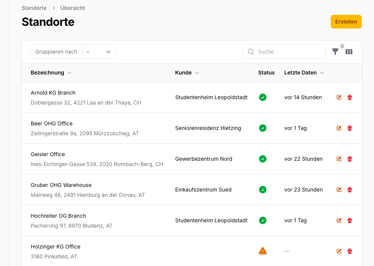
Task: Edit the Beer OHG Office entry
Action: [x=338, y=128]
